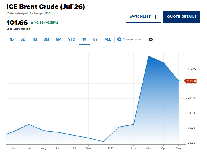Add to WATCHLIST button
This screenshot has width=207, height=153.
tap(143, 17)
